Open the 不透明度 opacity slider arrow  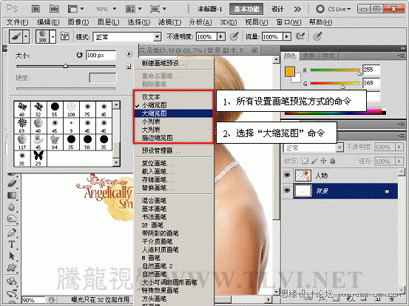pos(221,36)
